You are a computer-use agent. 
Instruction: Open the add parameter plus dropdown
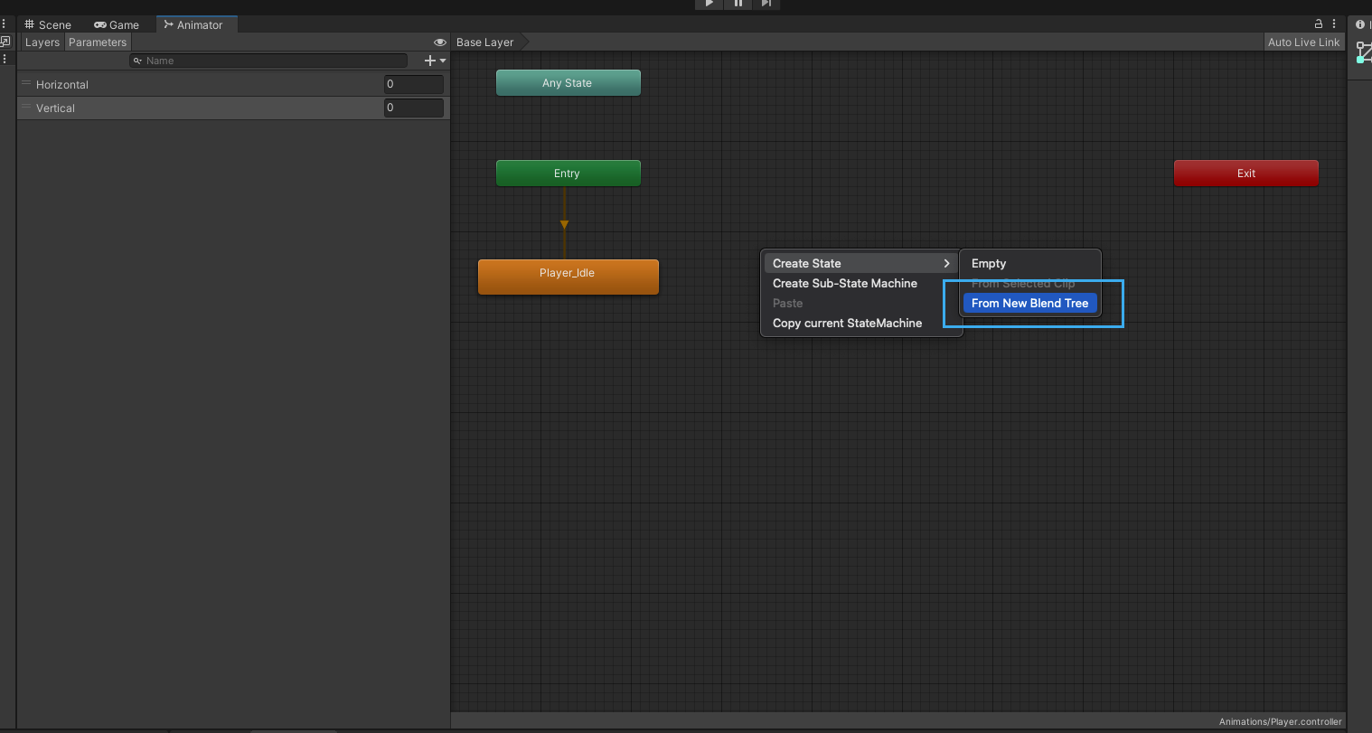click(435, 61)
